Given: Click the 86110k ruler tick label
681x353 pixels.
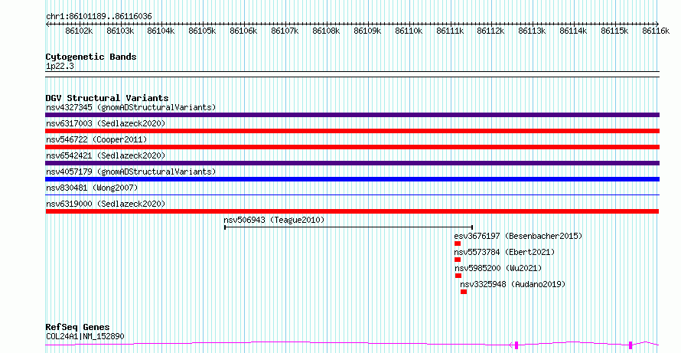Looking at the screenshot, I should click(409, 31).
